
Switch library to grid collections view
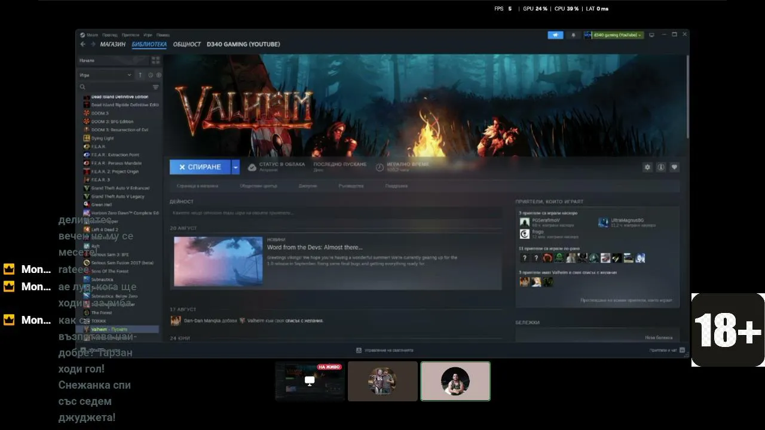tap(156, 60)
